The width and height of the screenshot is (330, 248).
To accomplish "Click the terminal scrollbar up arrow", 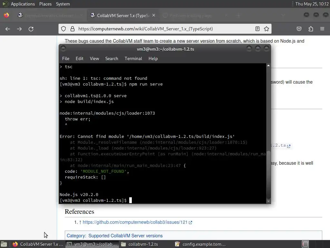I will click(268, 66).
